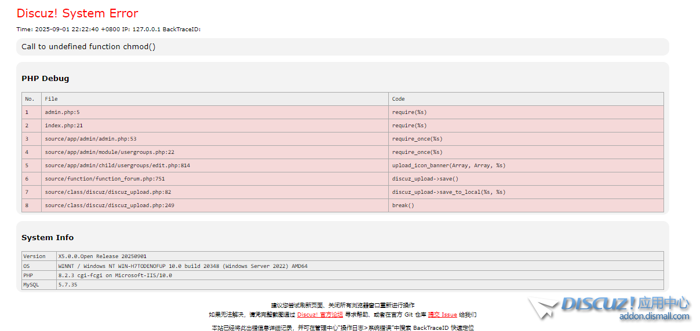This screenshot has width=700, height=331.
Task: Click the 'Discuz! System Error' title
Action: 77,13
